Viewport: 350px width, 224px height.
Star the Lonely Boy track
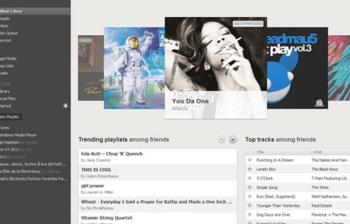(250, 169)
